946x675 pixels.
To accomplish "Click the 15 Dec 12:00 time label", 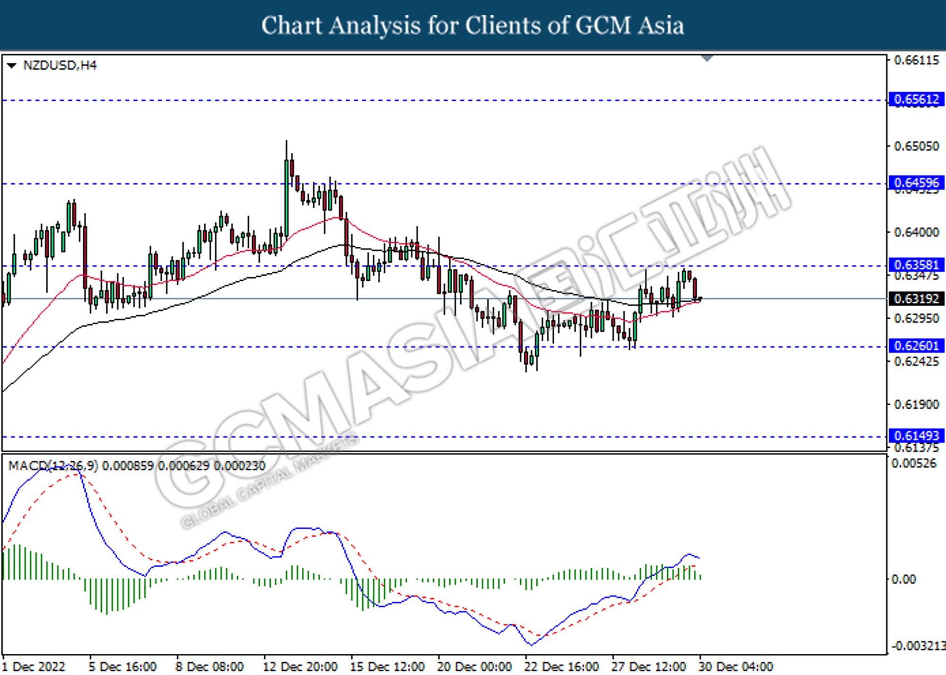I will pos(387,667).
